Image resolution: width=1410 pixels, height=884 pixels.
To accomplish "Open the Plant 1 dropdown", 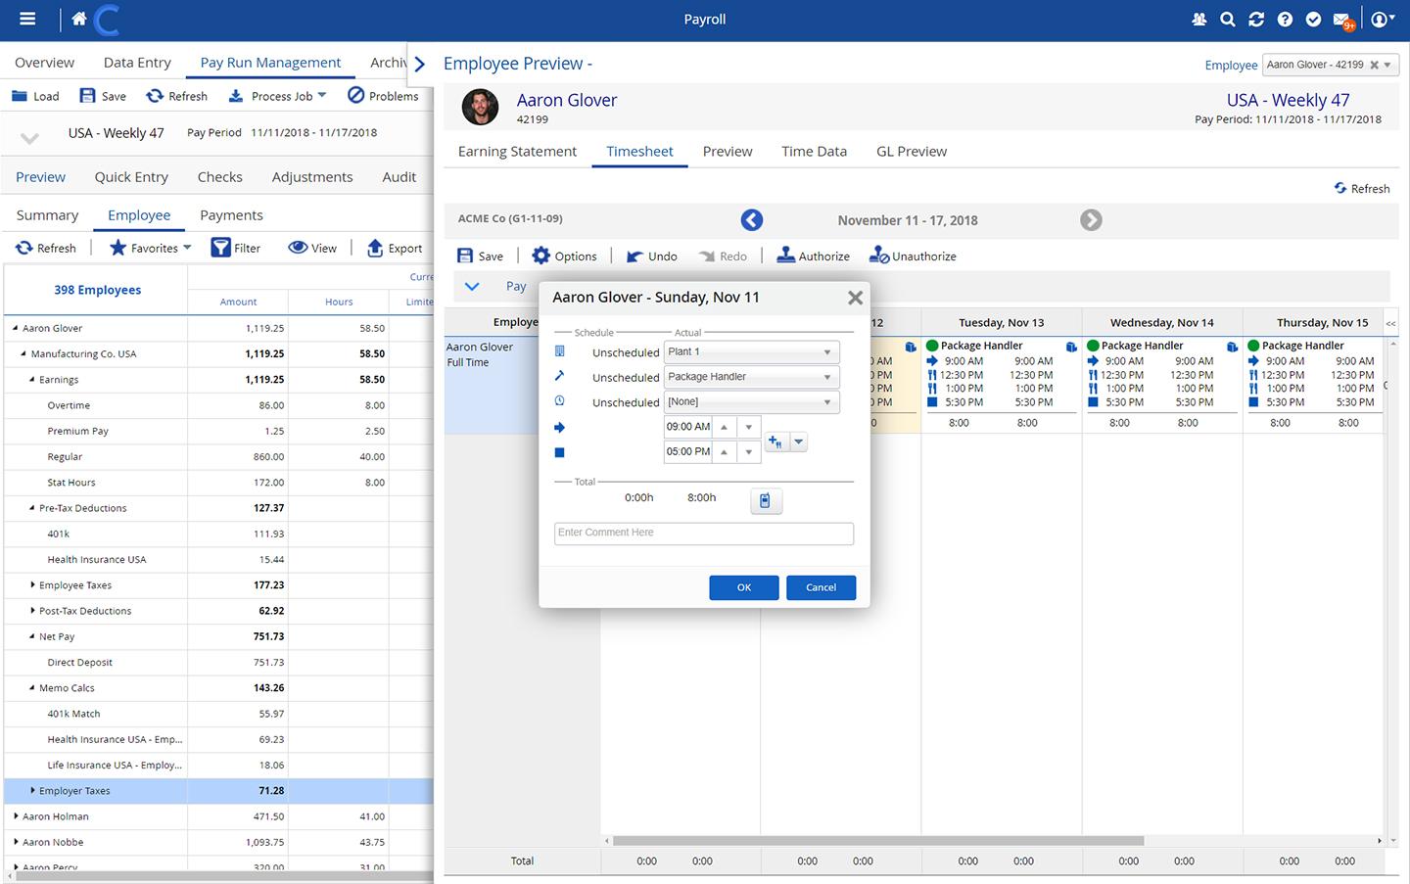I will point(751,351).
